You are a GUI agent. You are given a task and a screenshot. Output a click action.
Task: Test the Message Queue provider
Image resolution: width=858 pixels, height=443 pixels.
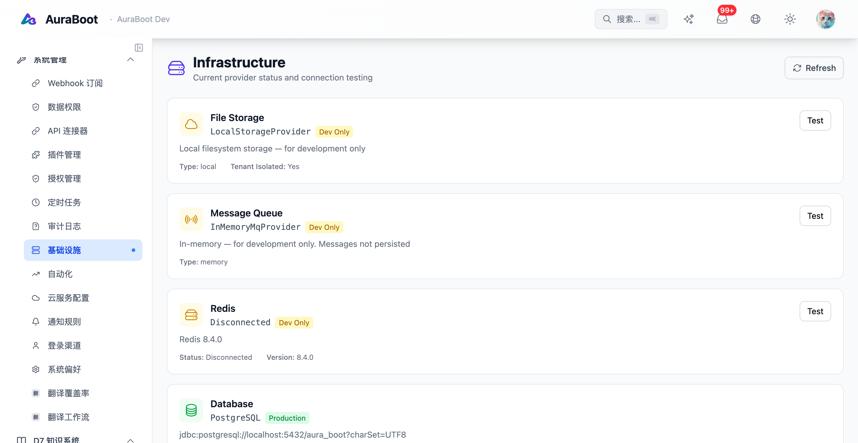(815, 216)
